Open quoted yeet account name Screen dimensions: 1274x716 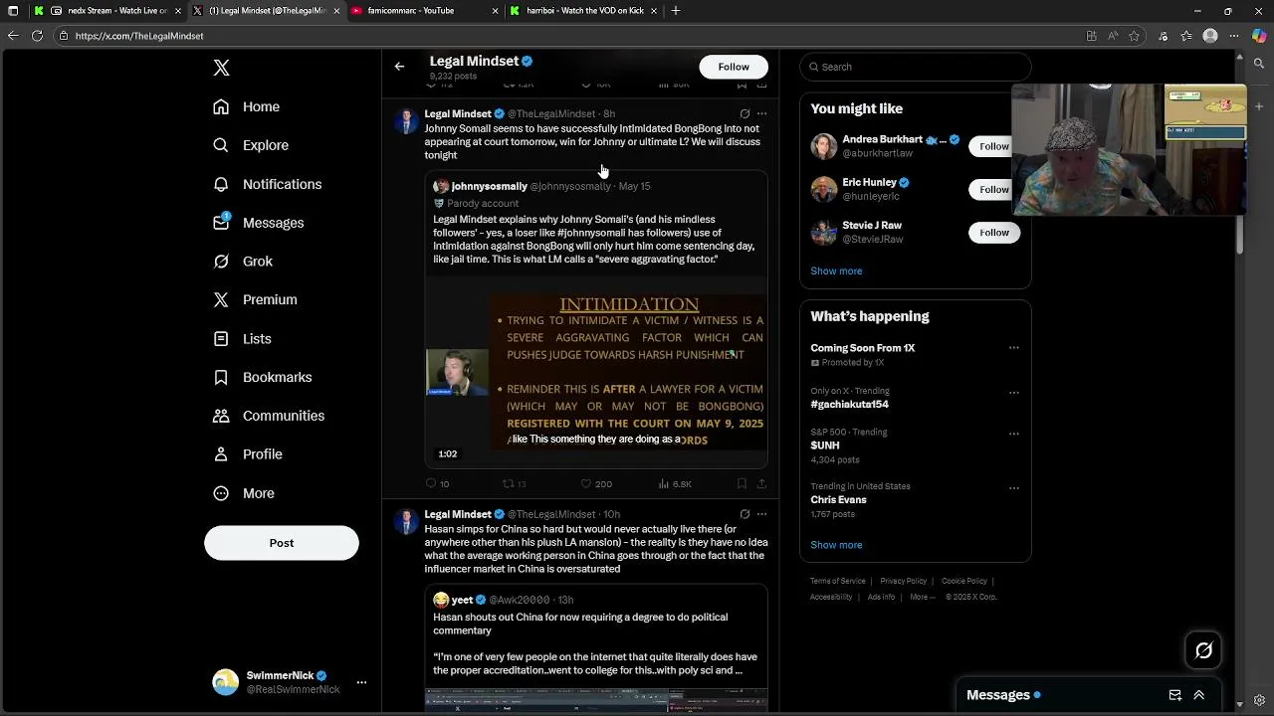click(x=462, y=600)
